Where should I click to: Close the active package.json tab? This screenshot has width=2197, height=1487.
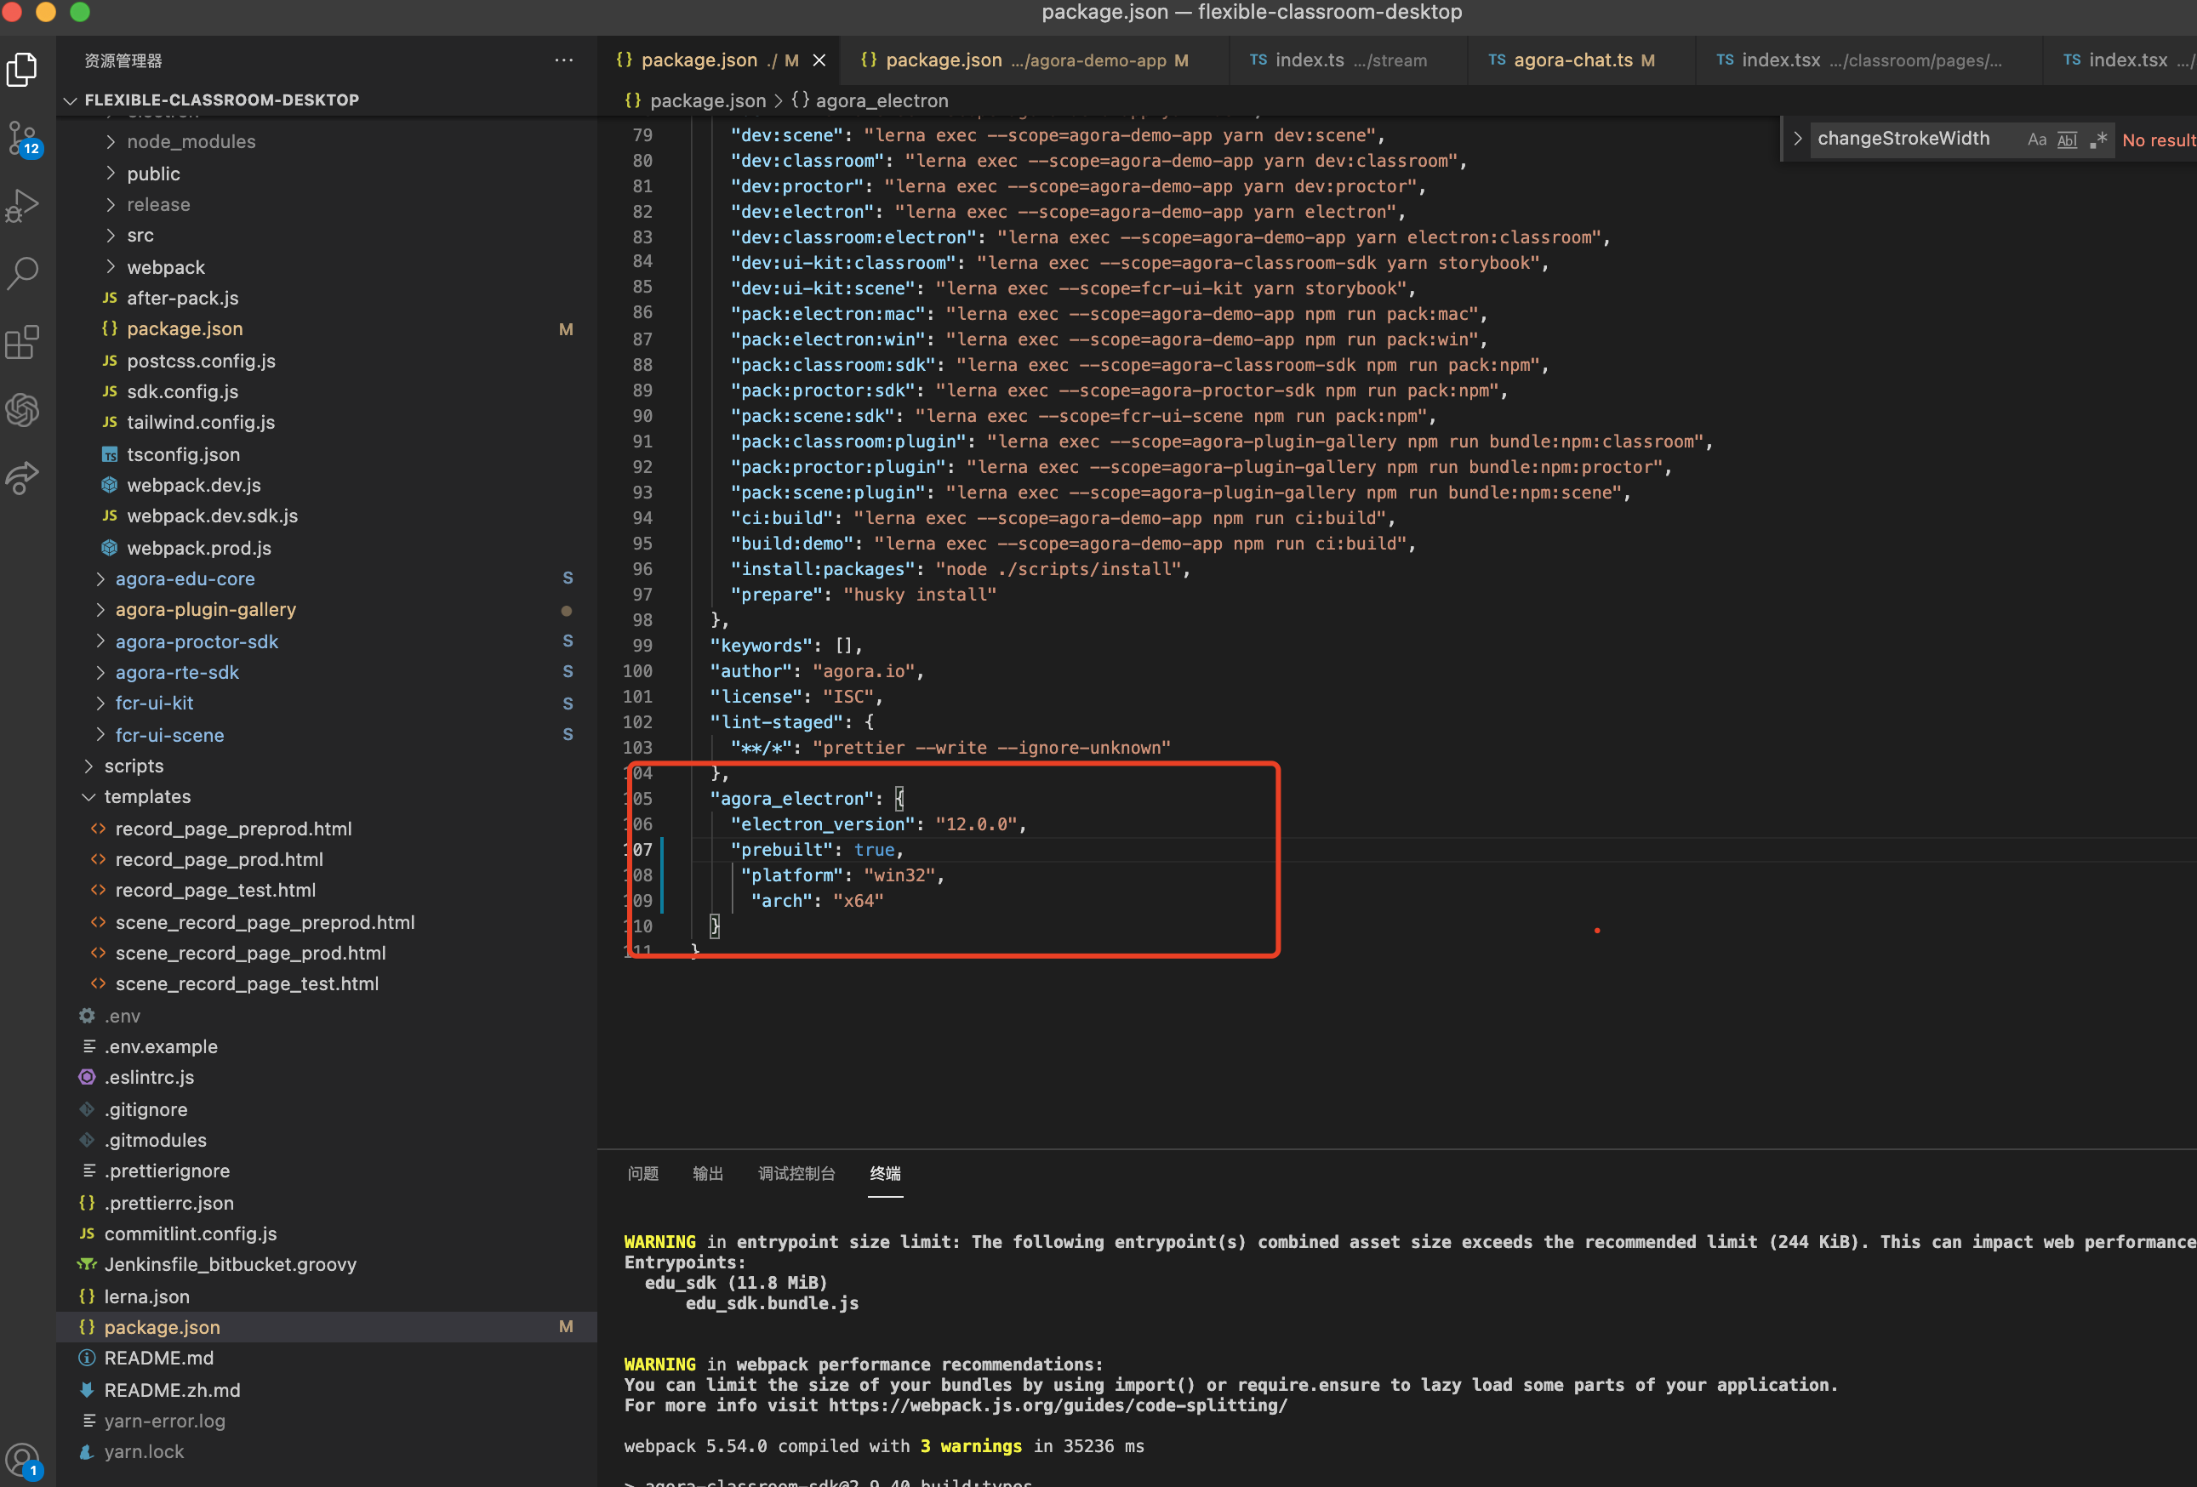(x=819, y=60)
